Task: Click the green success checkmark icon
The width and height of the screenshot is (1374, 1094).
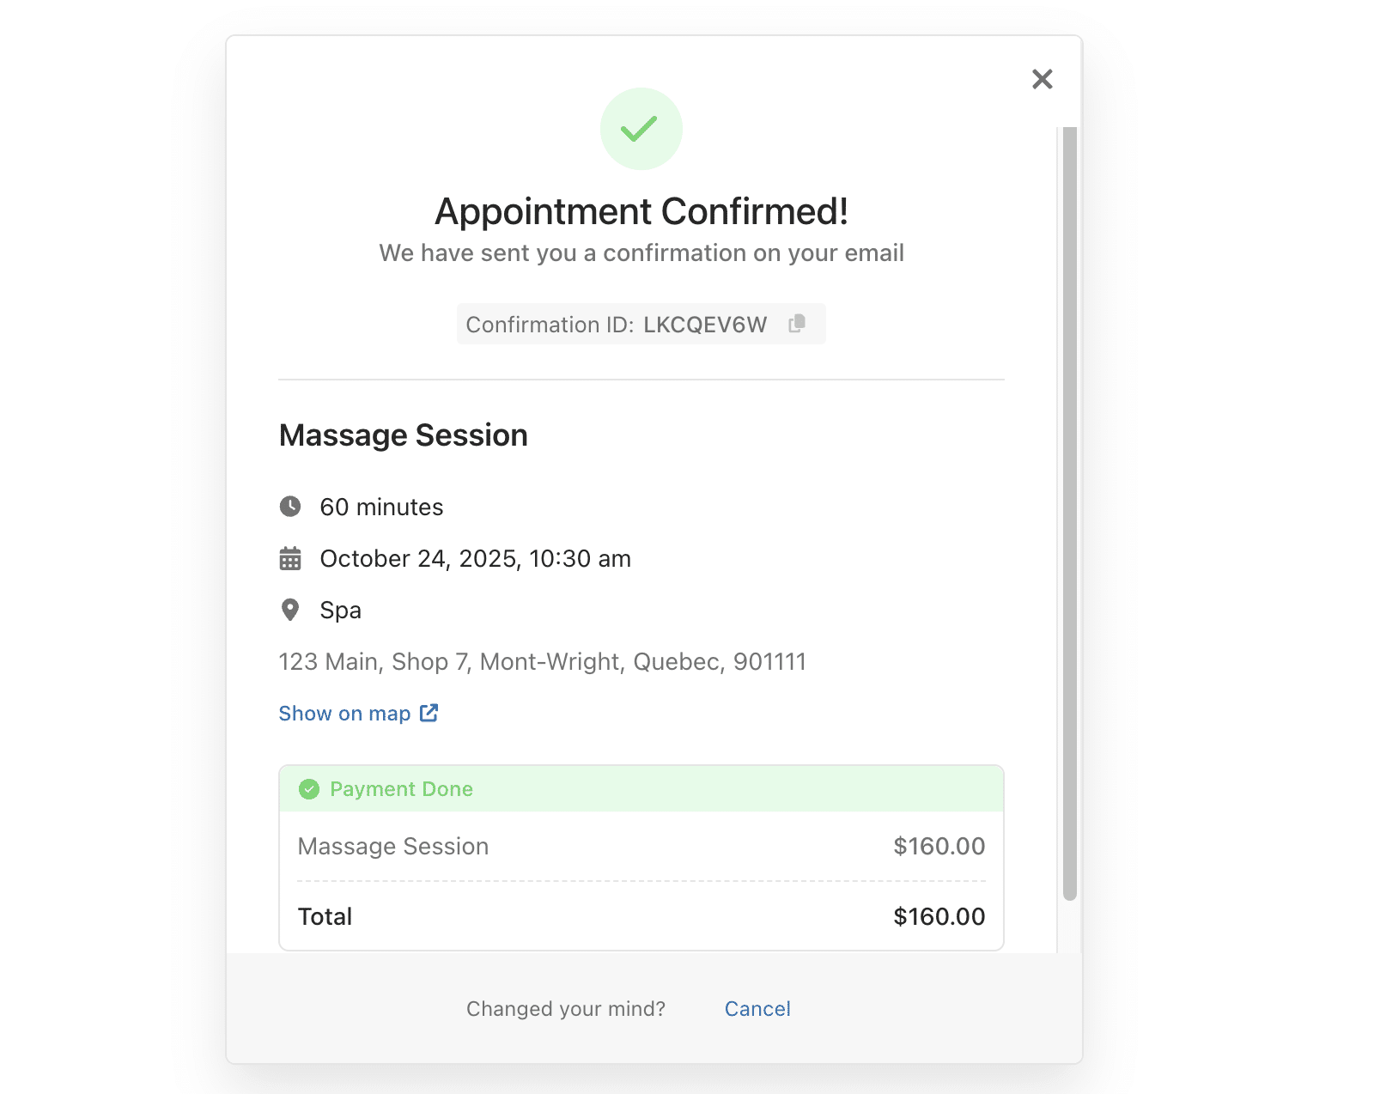Action: click(641, 129)
